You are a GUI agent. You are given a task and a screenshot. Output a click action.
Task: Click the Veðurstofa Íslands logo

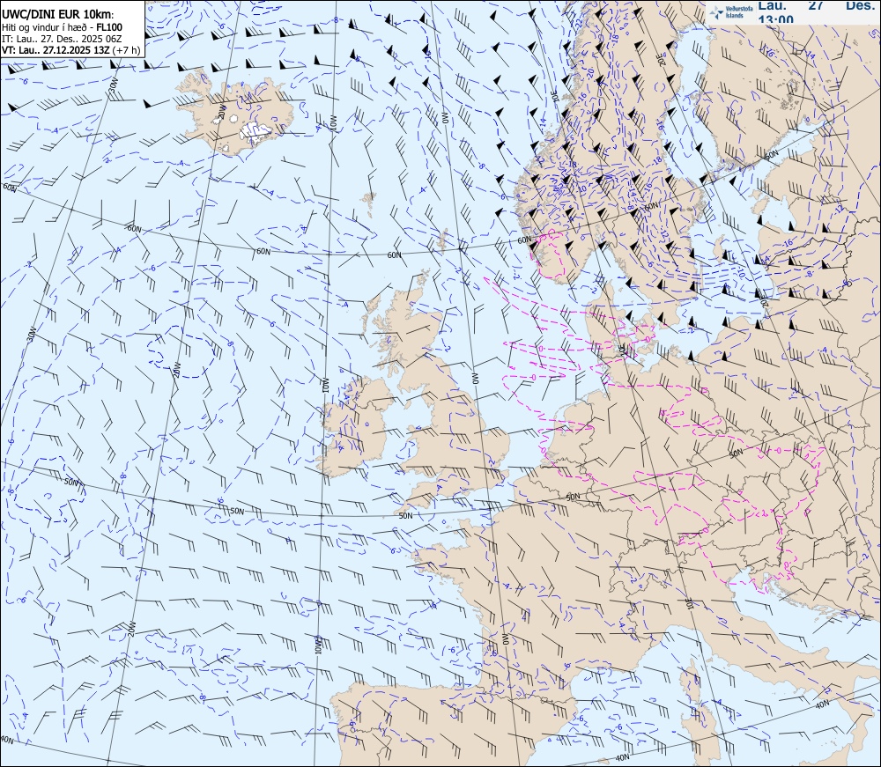[732, 11]
